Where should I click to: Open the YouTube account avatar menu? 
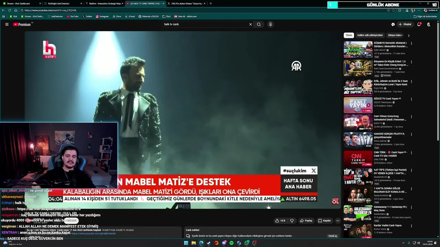[429, 24]
